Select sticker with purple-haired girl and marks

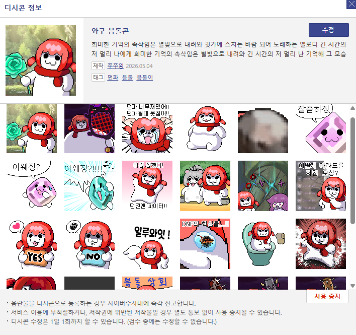263,186
